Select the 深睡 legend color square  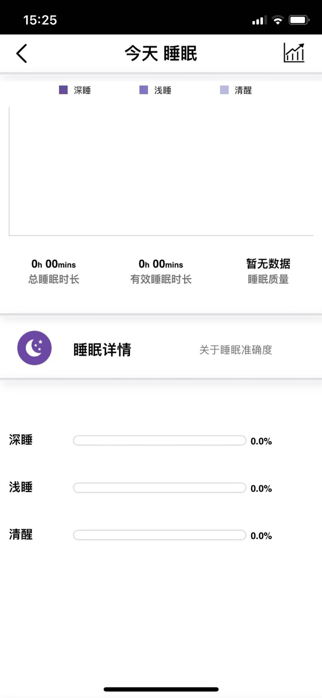pyautogui.click(x=63, y=90)
